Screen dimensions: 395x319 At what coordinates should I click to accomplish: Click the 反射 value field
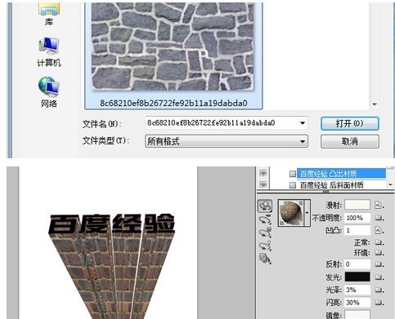[x=357, y=264]
